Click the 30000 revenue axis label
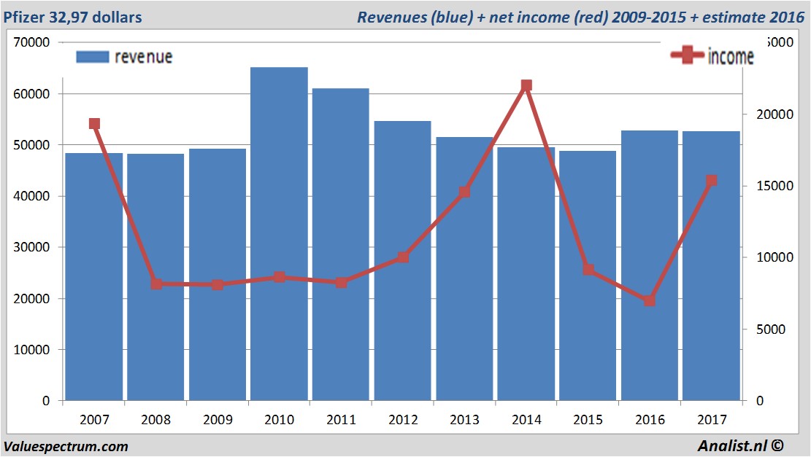 click(x=31, y=247)
